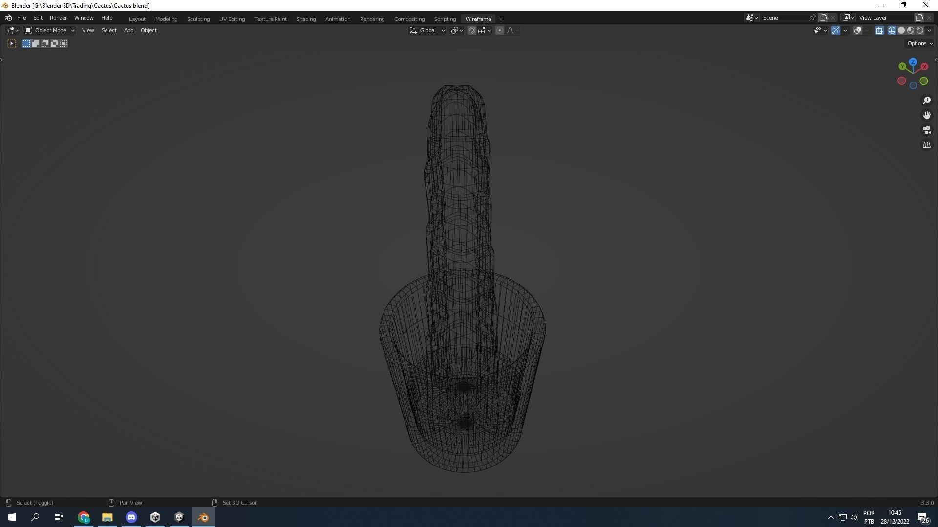Toggle the camera view icon
Image resolution: width=938 pixels, height=527 pixels.
[x=927, y=130]
